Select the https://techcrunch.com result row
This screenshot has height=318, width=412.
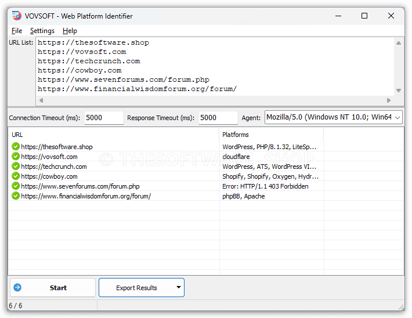click(x=206, y=167)
